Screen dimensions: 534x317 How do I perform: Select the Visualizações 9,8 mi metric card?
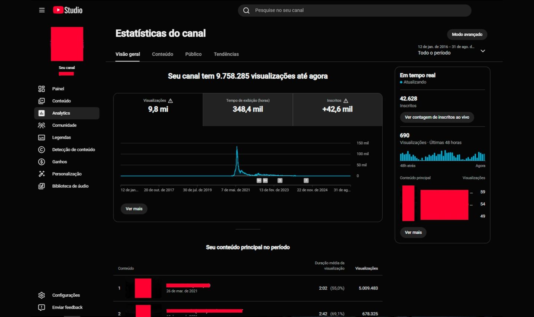coord(158,109)
